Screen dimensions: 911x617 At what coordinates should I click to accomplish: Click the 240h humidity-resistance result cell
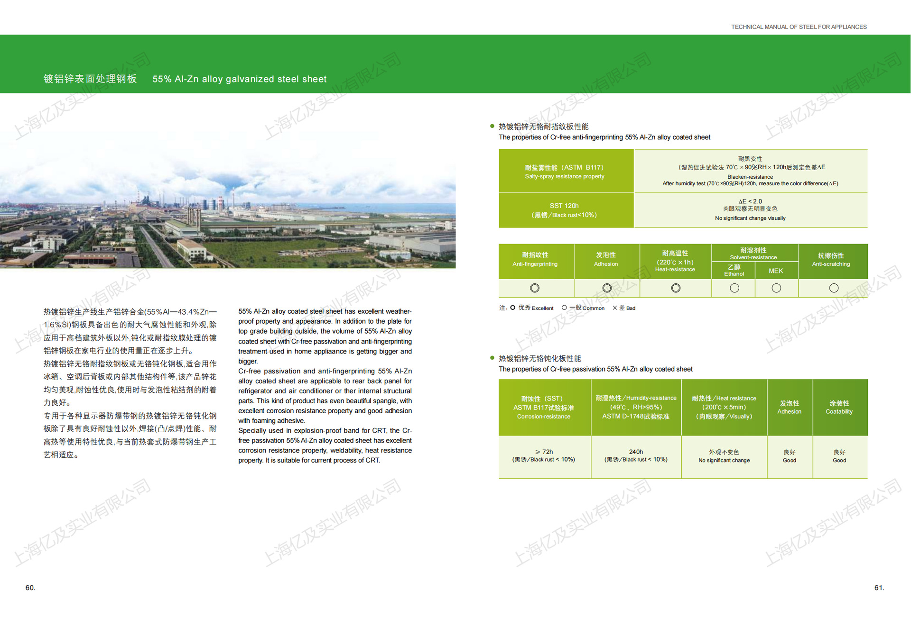click(636, 456)
